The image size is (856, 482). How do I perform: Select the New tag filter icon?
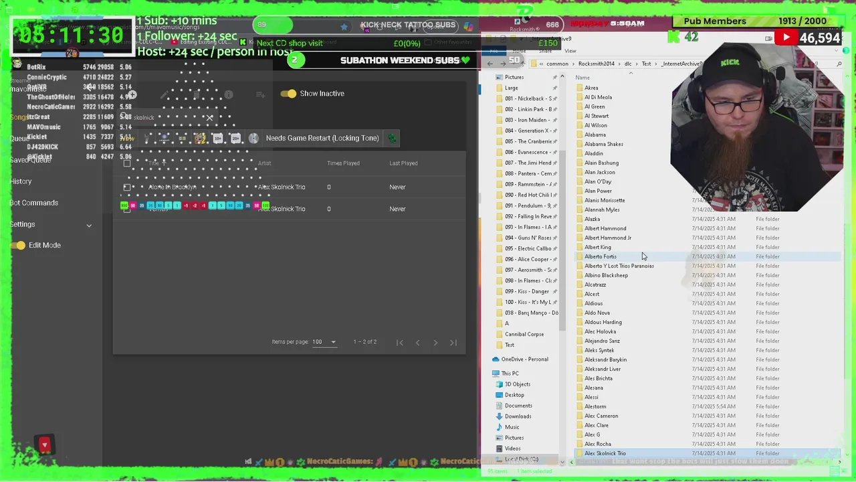127,139
